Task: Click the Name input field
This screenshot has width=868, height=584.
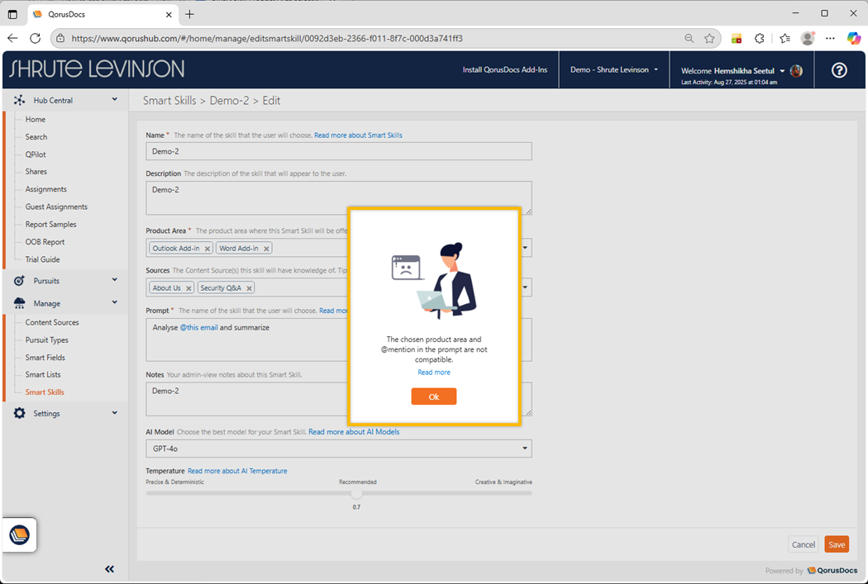Action: [x=339, y=151]
